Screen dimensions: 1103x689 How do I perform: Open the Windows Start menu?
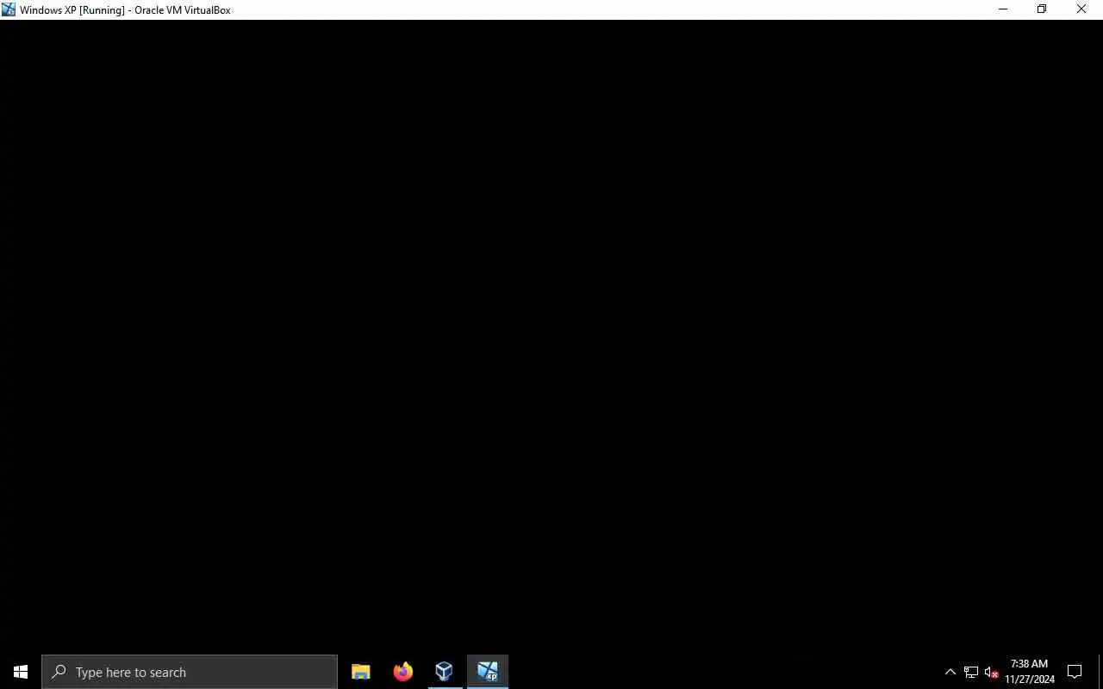coord(21,672)
